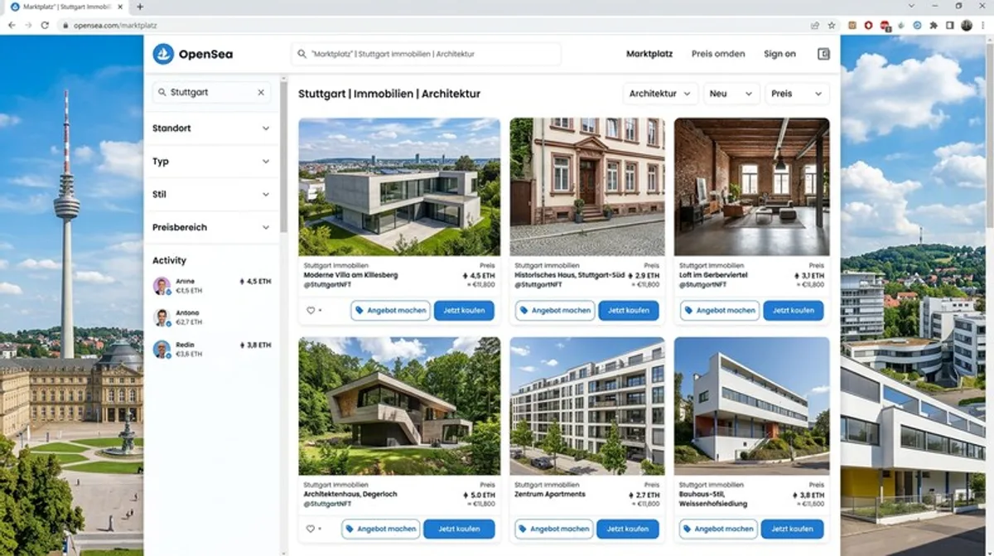Bookmark this page with the star icon
The width and height of the screenshot is (994, 556).
(x=832, y=25)
